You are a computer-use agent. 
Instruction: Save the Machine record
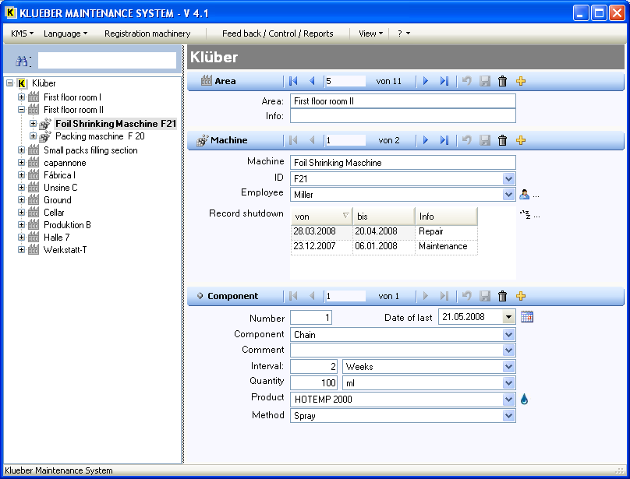(x=485, y=140)
